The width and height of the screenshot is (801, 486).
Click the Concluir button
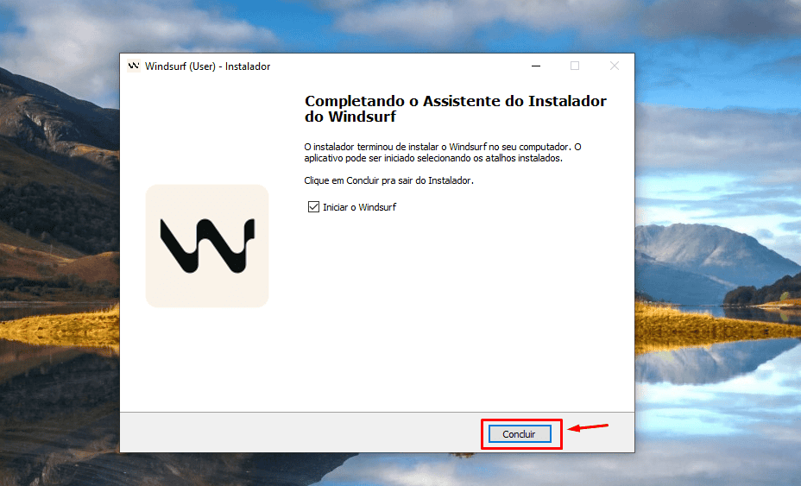[x=520, y=434]
